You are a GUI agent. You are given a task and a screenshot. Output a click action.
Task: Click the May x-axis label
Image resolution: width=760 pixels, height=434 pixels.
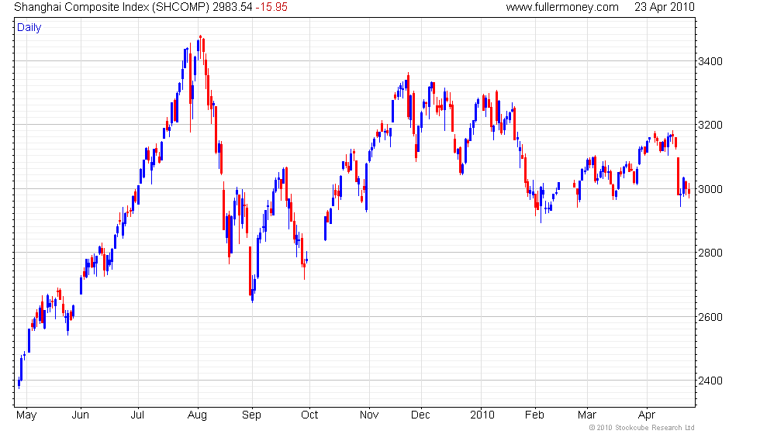(26, 415)
